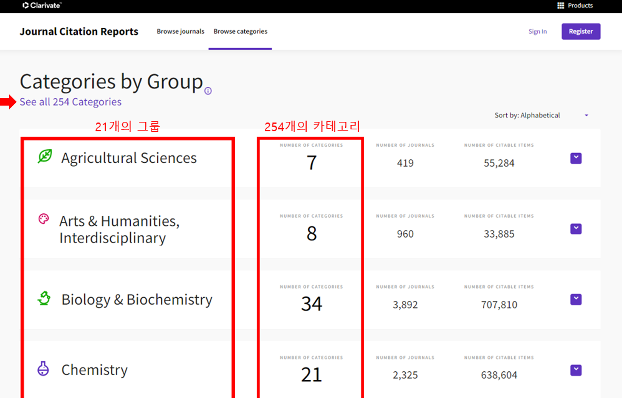Click the Sign In link
The height and width of the screenshot is (398, 622).
tap(537, 31)
